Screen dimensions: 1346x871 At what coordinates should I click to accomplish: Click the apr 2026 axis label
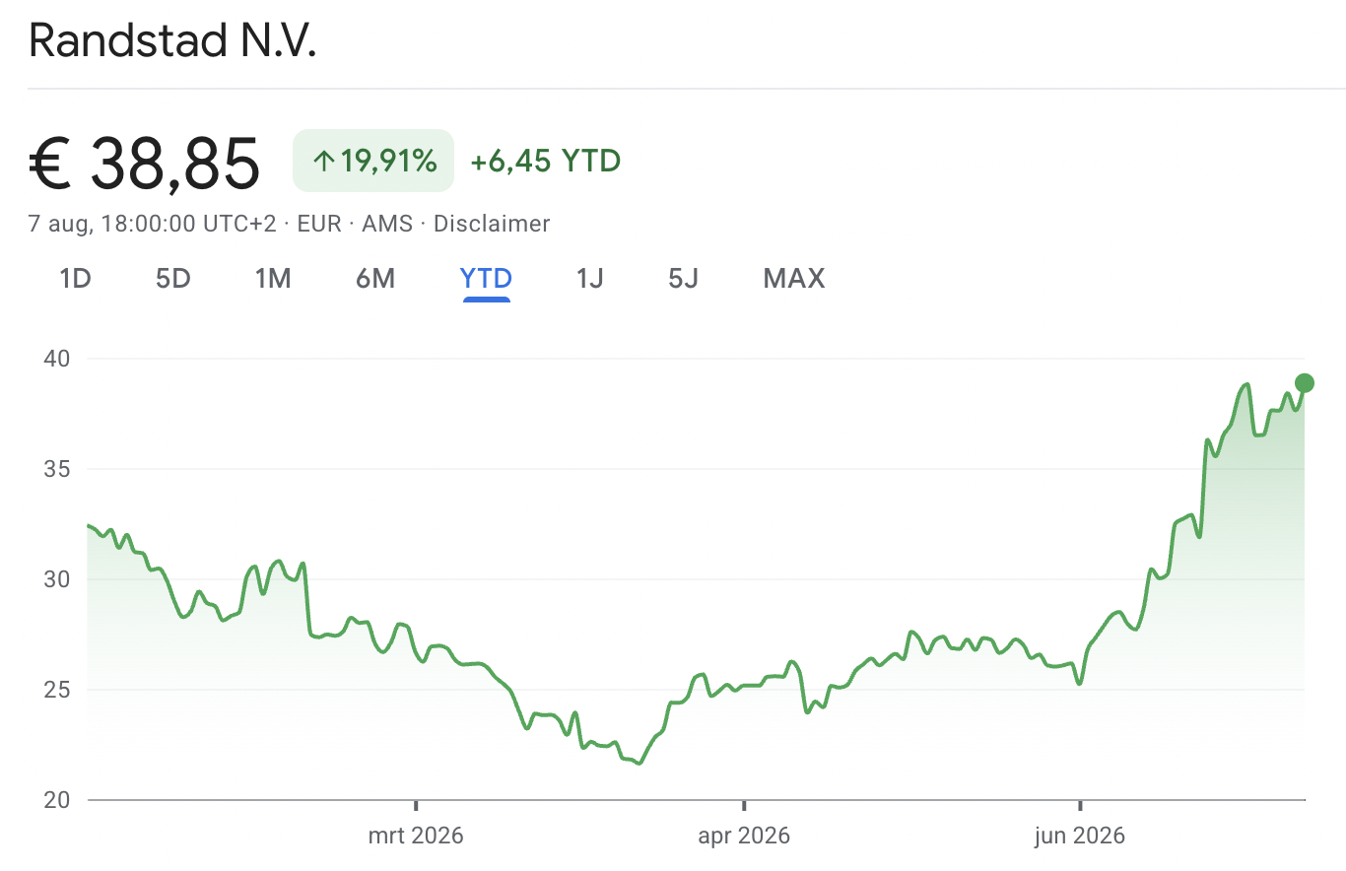pos(744,837)
